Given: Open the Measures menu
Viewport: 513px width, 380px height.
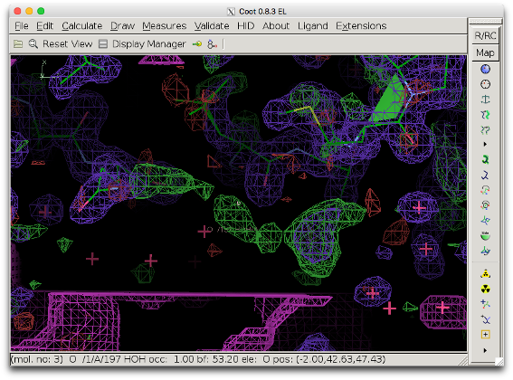Looking at the screenshot, I should (165, 26).
